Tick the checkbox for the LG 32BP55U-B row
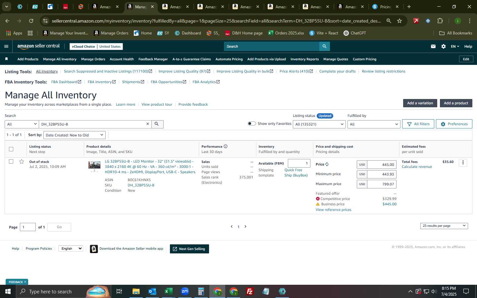 pyautogui.click(x=11, y=162)
